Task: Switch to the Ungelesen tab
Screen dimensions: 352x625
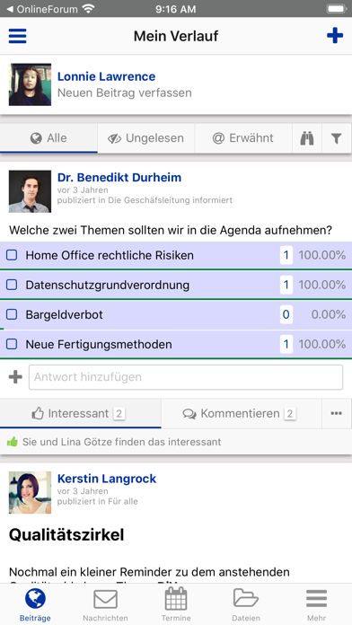Action: tap(145, 138)
